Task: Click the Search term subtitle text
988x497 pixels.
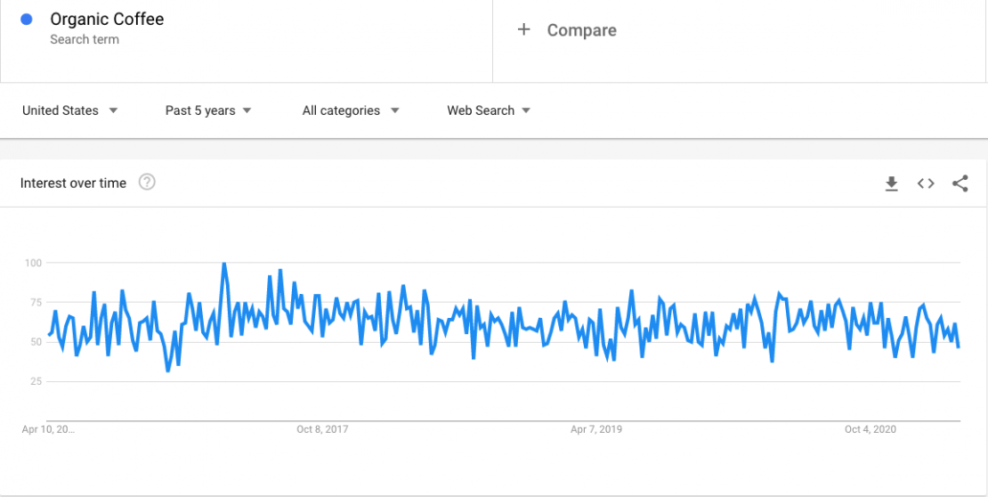Action: click(x=85, y=40)
